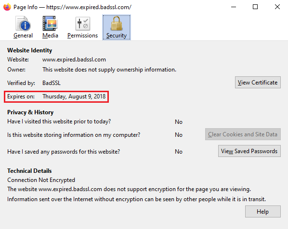Maximize the Page Info window

pyautogui.click(x=255, y=7)
